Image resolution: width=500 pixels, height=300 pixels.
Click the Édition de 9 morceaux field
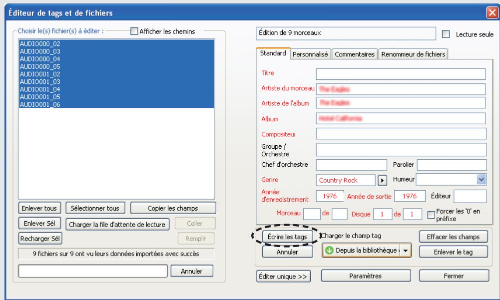[x=346, y=33]
